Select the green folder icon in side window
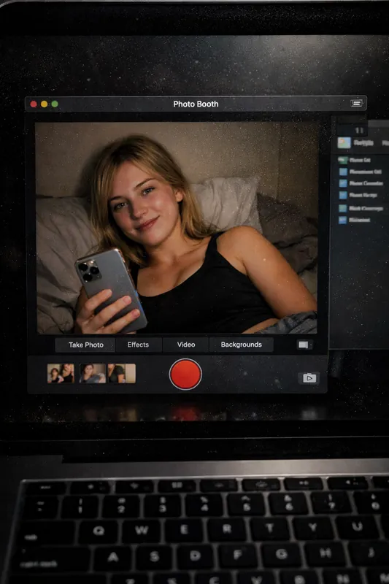 342,160
